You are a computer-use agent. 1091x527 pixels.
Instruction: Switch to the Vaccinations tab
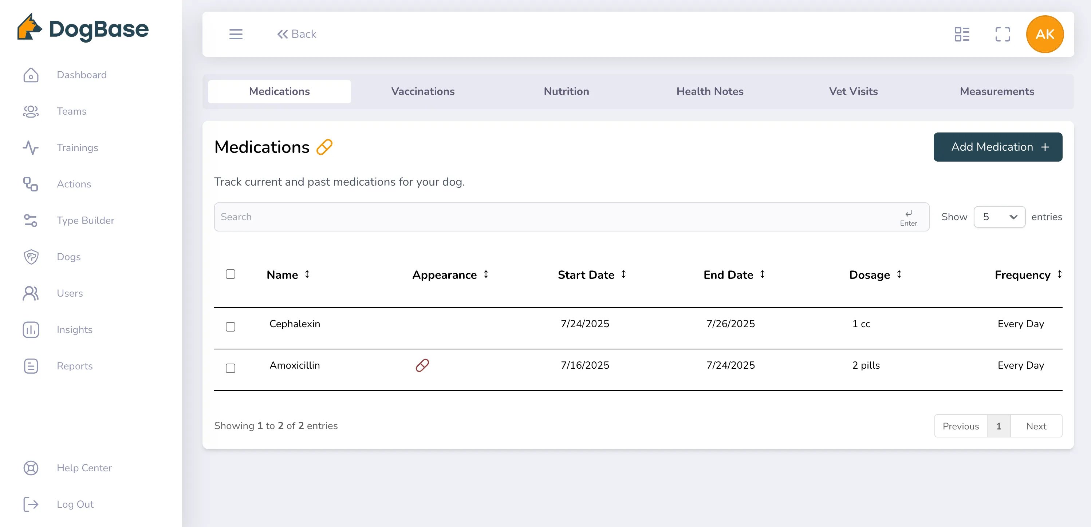[423, 91]
